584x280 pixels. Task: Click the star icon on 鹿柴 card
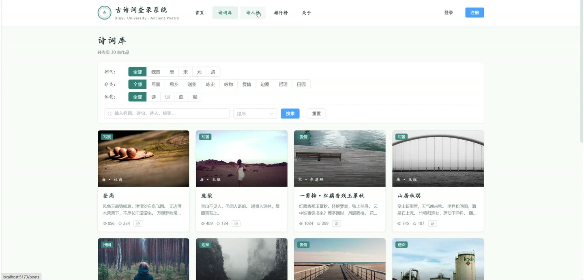click(218, 224)
